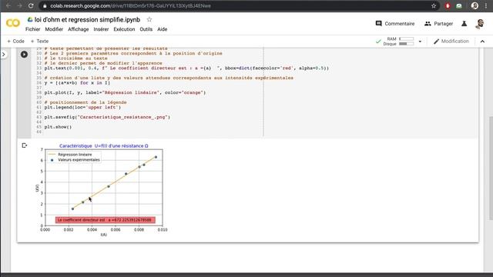
Task: Click the plt.text coefficient directeur line
Action: [x=186, y=68]
